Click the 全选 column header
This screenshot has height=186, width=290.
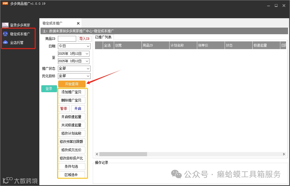pyautogui.click(x=108, y=45)
